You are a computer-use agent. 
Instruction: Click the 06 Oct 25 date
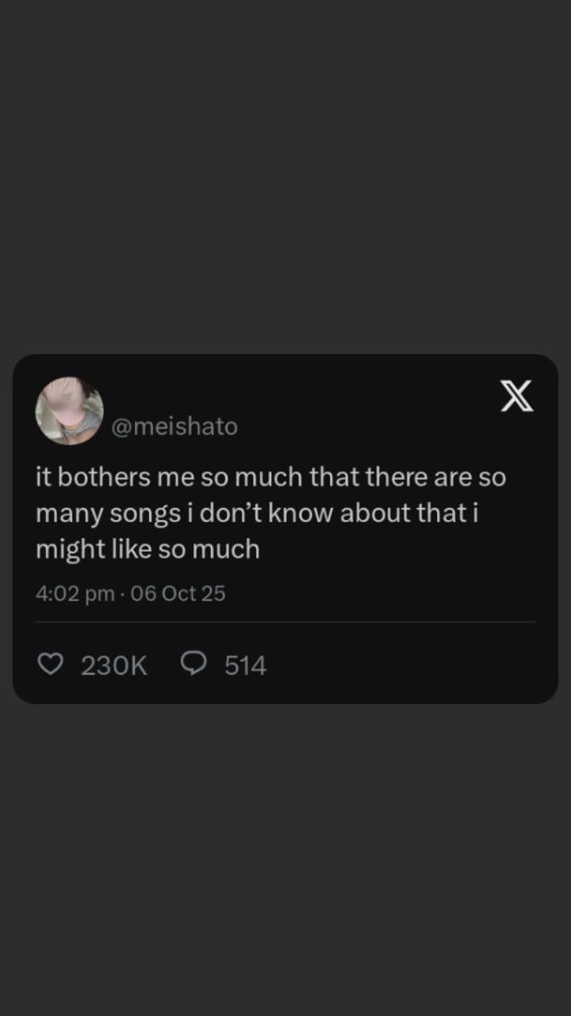[x=178, y=594]
